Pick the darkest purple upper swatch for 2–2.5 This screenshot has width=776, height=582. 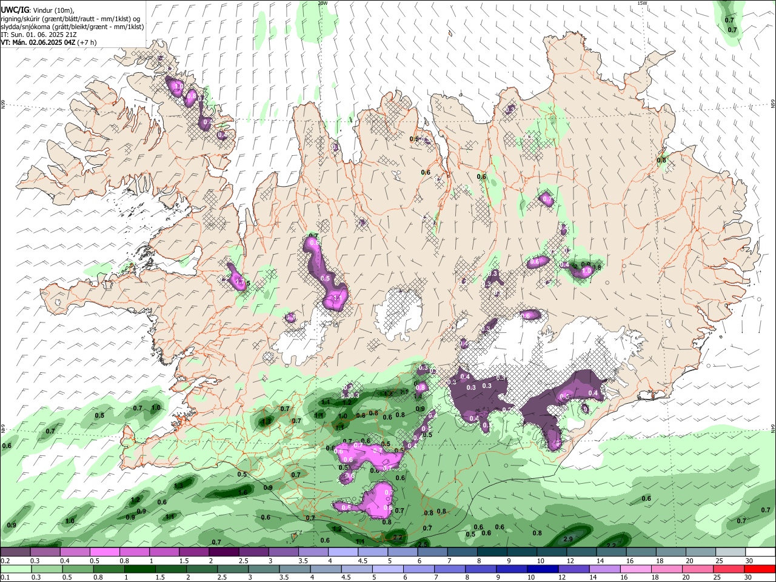(224, 552)
